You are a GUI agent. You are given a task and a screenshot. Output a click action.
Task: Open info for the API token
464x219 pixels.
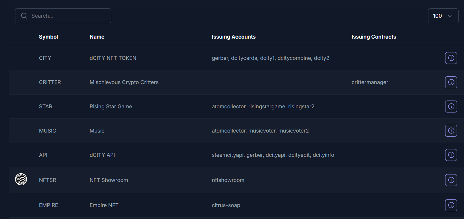pos(451,155)
